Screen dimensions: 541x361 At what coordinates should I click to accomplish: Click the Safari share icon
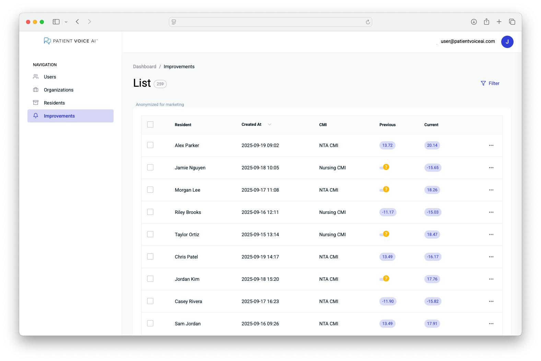tap(486, 22)
